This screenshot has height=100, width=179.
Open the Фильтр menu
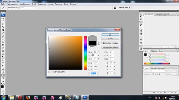coord(50,4)
